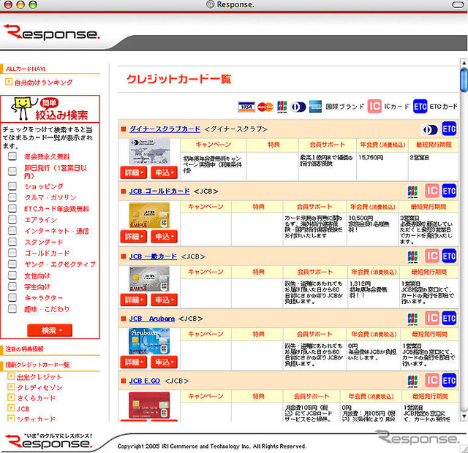This screenshot has height=453, width=468.
Task: Select the 学生向け checkbox
Action: [x=12, y=286]
